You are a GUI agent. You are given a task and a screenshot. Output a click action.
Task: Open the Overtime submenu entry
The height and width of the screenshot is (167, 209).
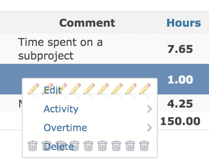click(x=65, y=128)
